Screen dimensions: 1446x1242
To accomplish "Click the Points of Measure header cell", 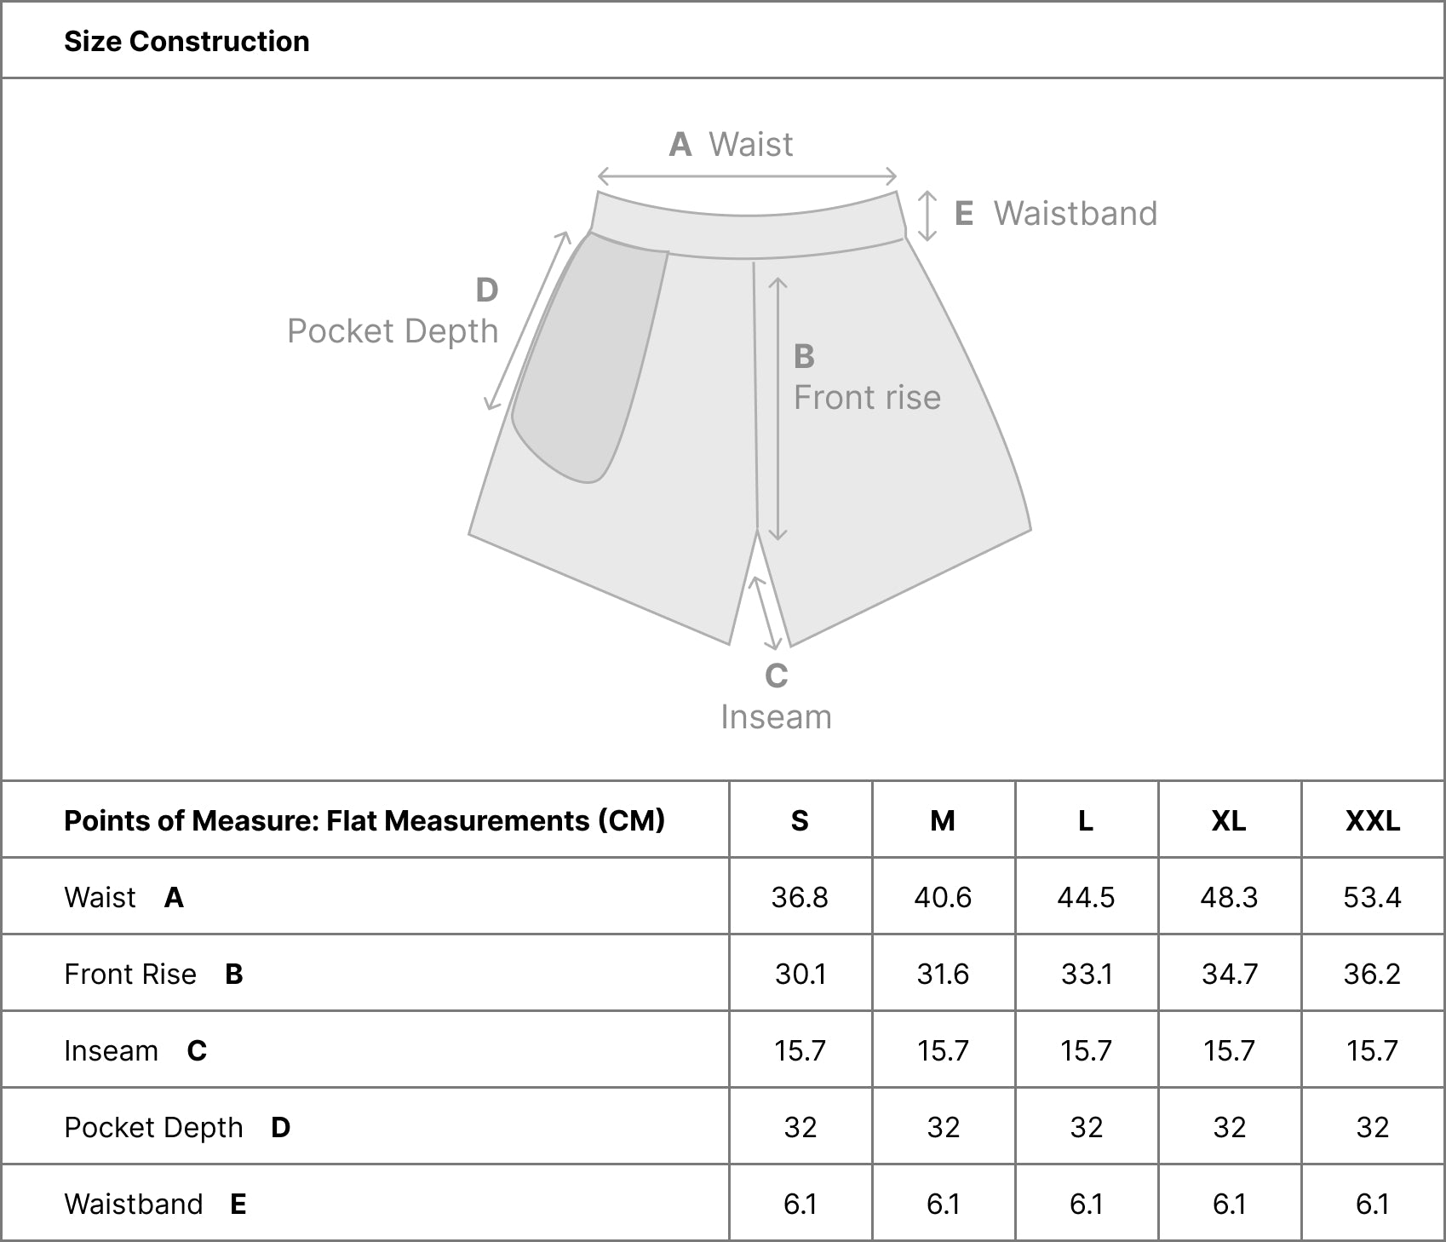I will [x=365, y=820].
